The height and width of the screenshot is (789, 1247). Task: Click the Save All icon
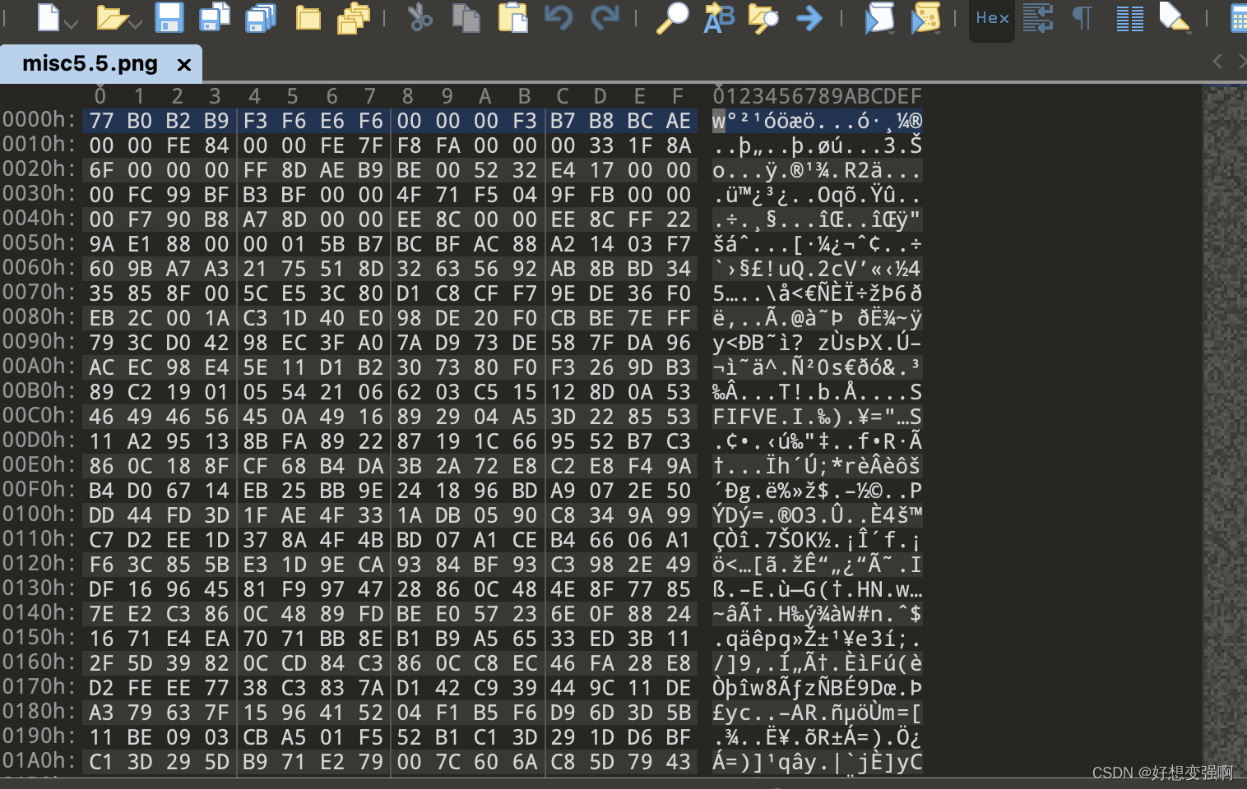pyautogui.click(x=262, y=17)
